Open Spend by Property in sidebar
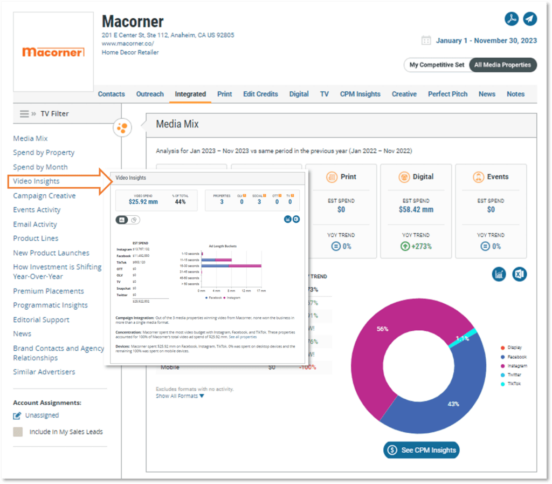552x484 pixels. 44,153
